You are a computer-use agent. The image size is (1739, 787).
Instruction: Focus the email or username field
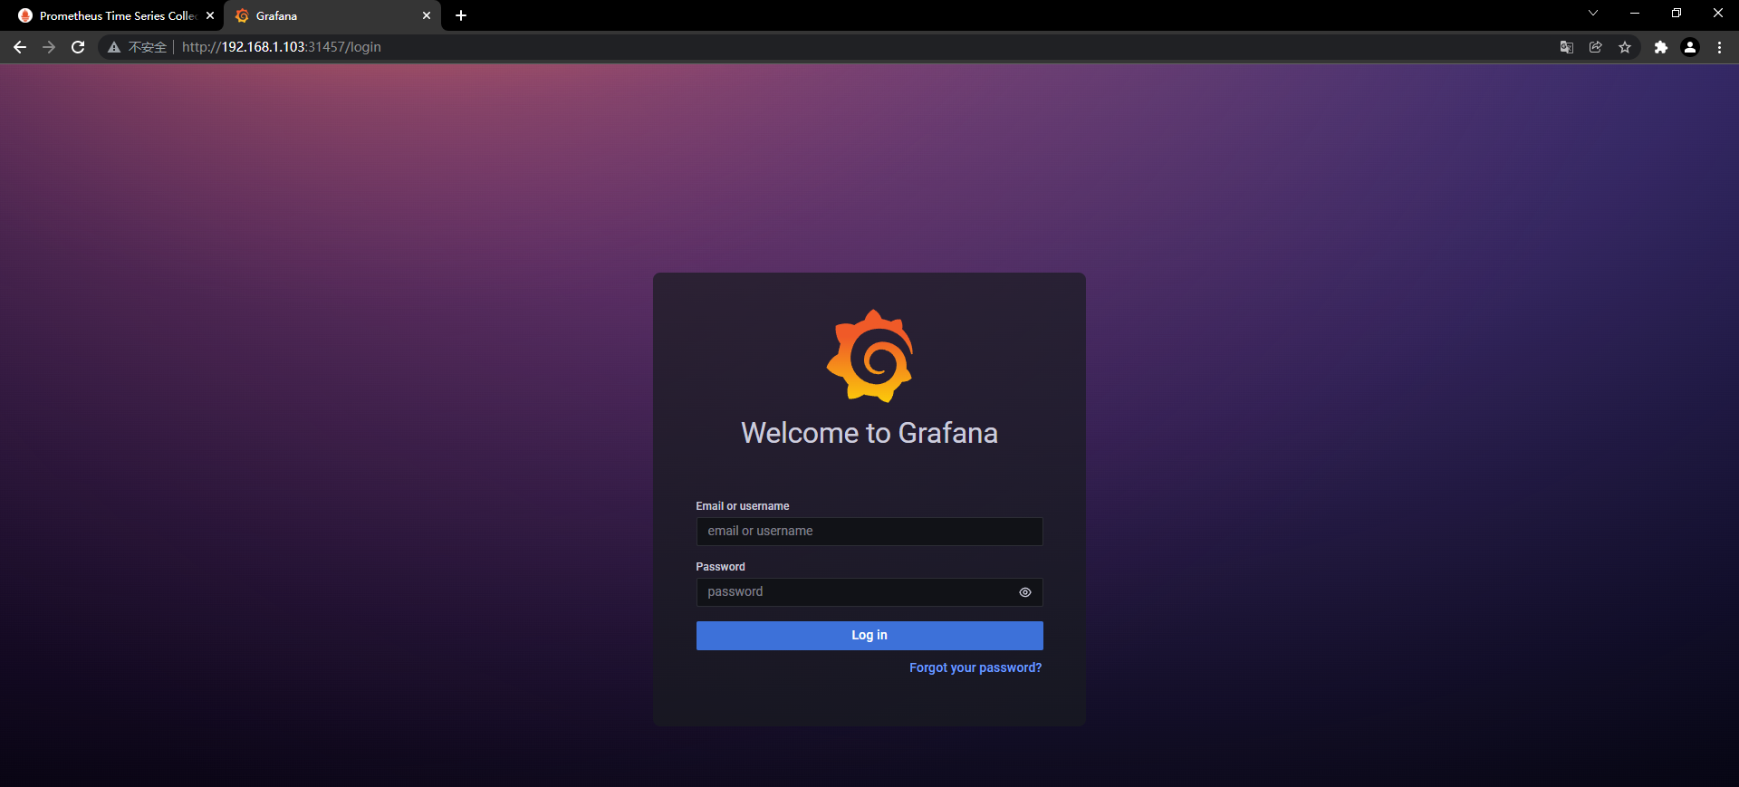[869, 532]
